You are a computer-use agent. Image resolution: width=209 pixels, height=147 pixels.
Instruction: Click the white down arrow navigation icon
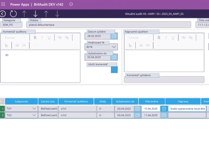pos(35,14)
